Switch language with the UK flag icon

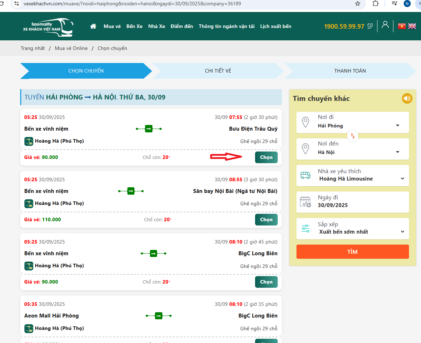412,26
